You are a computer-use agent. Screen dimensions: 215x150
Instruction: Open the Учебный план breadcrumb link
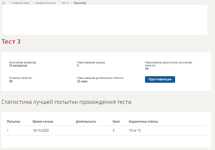(20, 3)
